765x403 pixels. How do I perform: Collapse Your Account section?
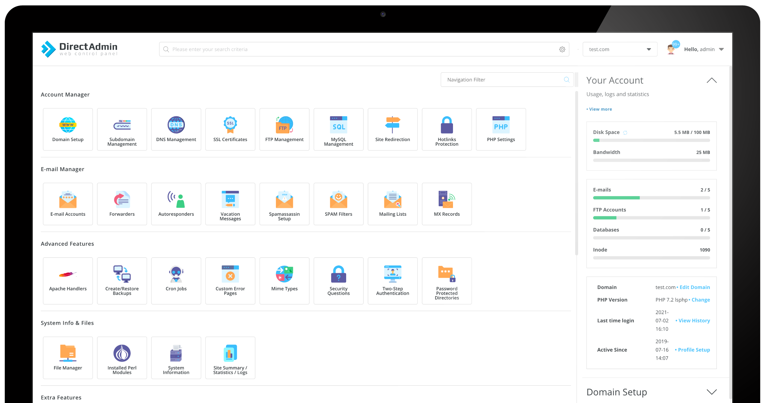712,80
